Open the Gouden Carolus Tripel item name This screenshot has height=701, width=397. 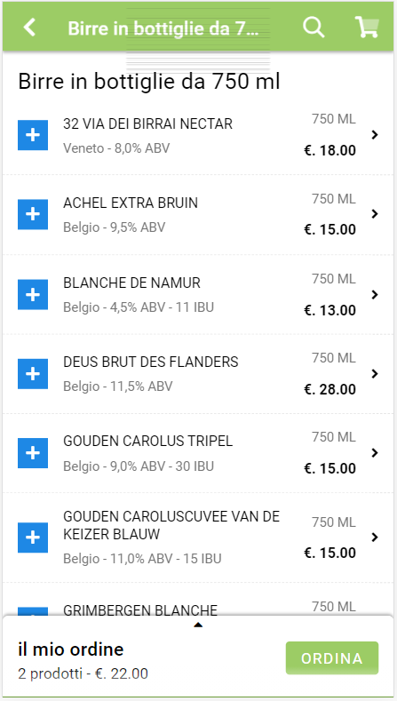tap(148, 442)
